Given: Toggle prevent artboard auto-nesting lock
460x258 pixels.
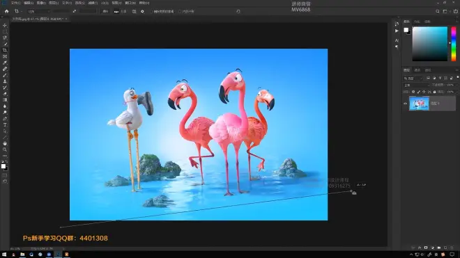Looking at the screenshot, I should pyautogui.click(x=429, y=92).
